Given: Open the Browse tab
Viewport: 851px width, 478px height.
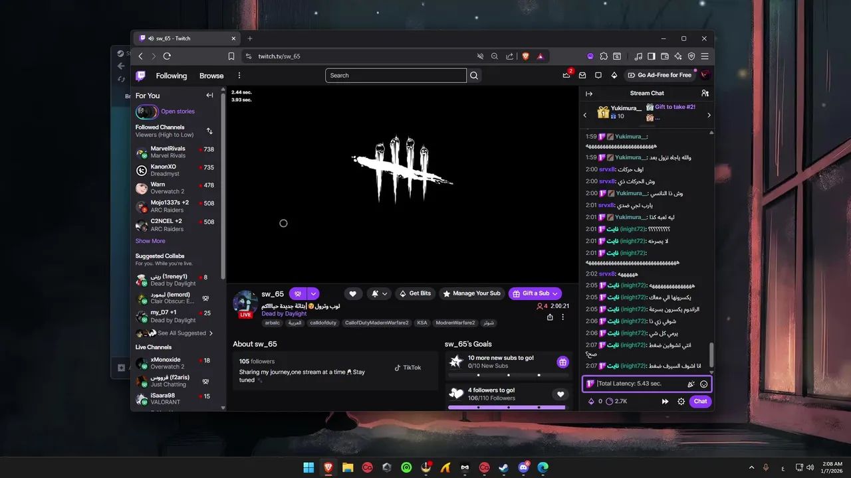Looking at the screenshot, I should (x=211, y=76).
